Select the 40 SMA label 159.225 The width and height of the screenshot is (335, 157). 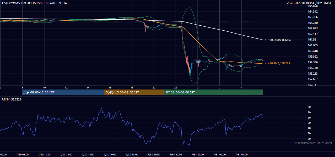click(277, 63)
